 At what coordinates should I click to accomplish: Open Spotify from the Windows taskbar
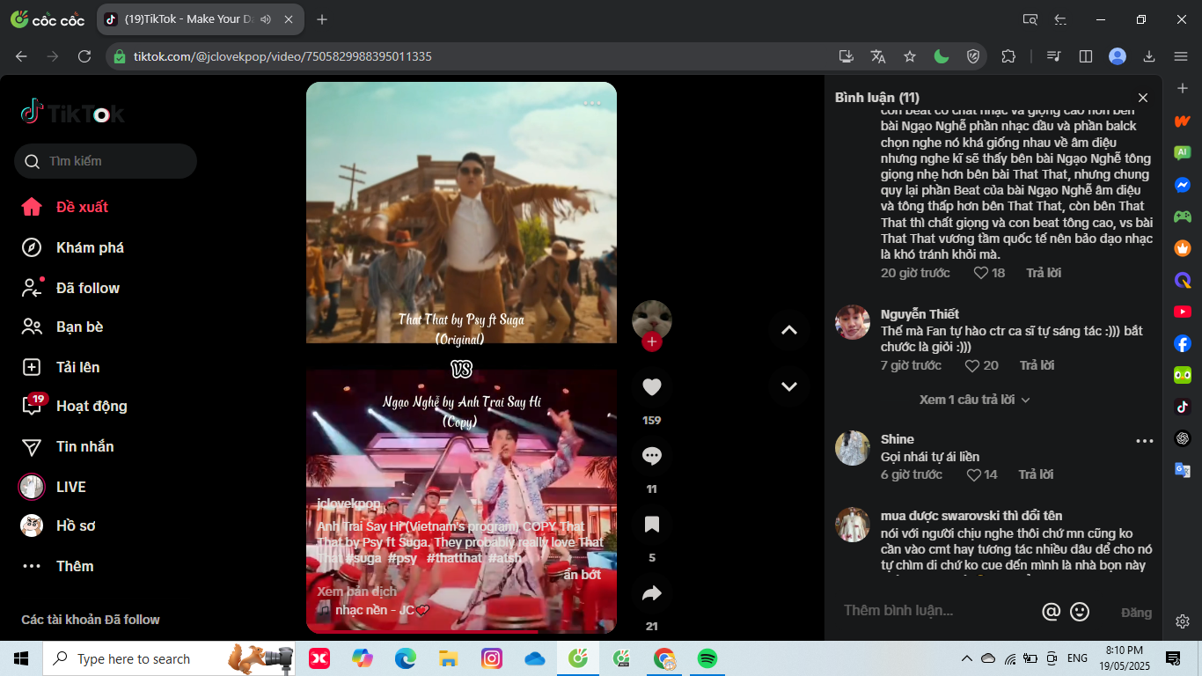[707, 658]
